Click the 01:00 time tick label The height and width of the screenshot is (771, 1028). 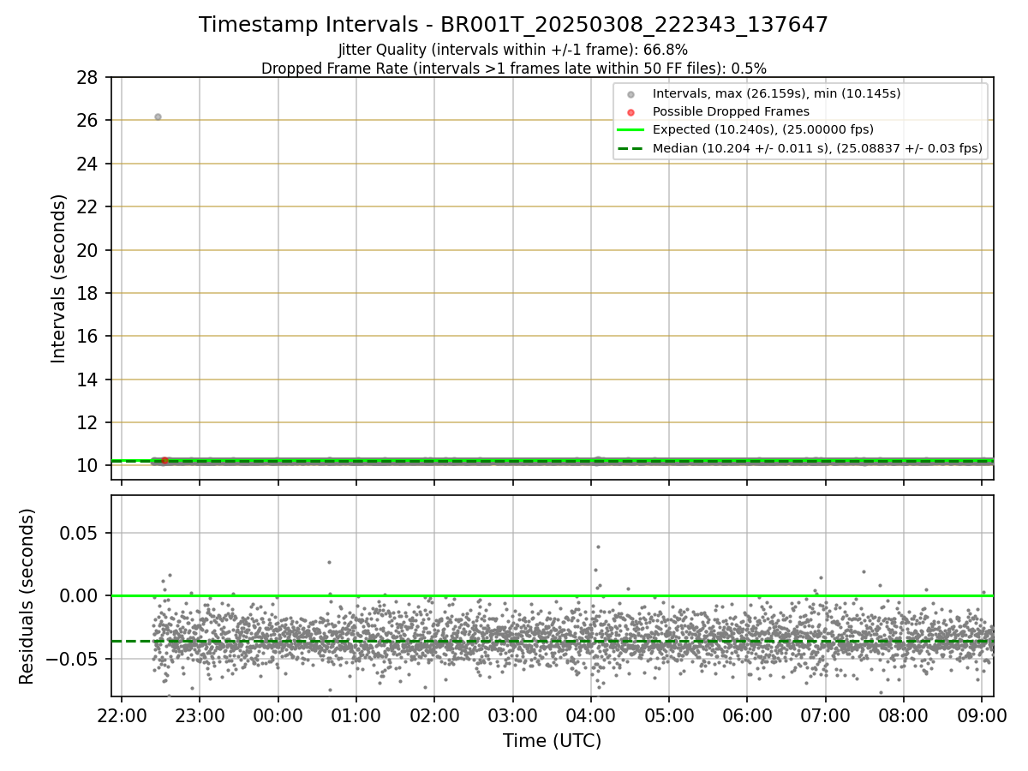pyautogui.click(x=356, y=715)
